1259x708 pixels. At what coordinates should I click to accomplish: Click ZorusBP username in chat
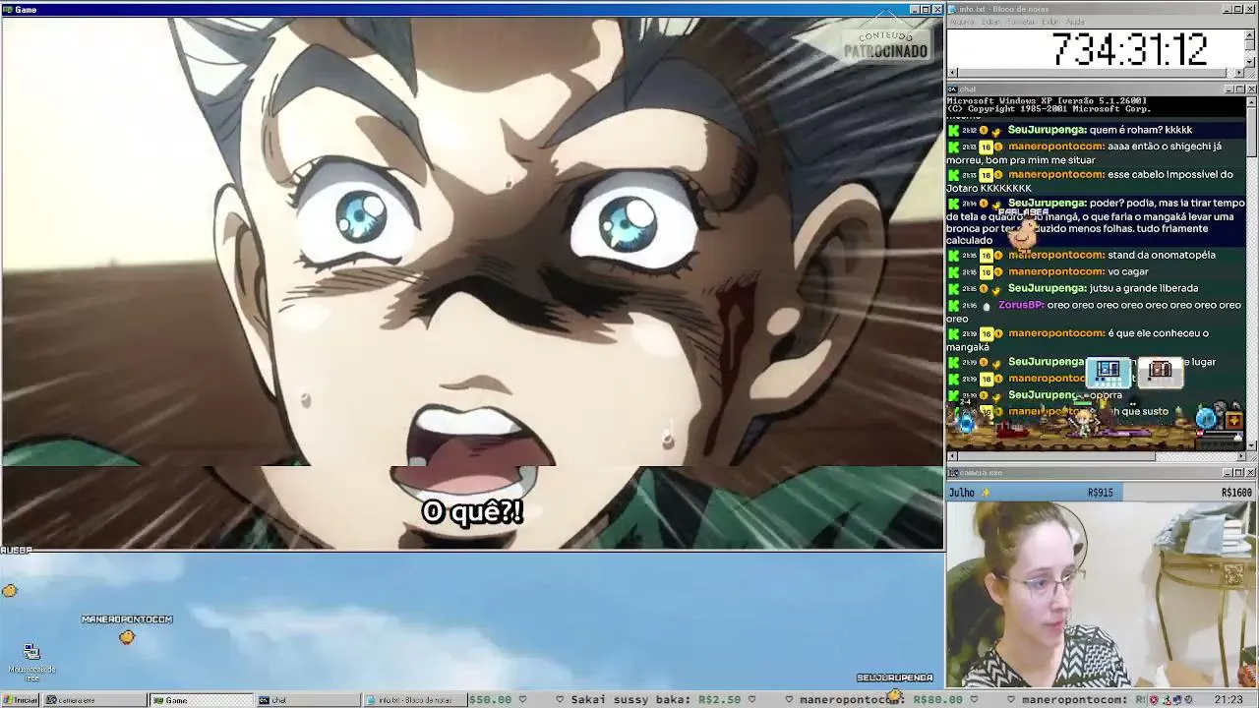1021,305
